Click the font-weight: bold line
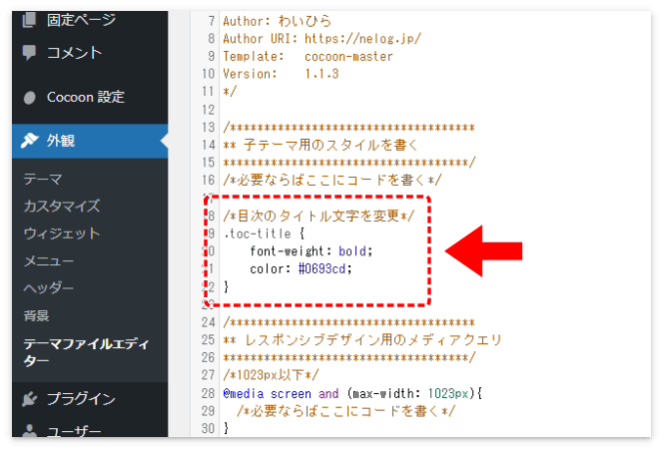Viewport: 663px width, 450px height. tap(312, 251)
